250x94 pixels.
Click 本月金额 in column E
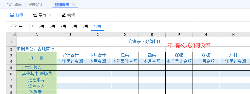[x=152, y=61]
